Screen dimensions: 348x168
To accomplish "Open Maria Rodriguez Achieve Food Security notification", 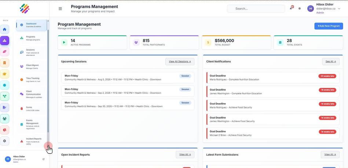I will tap(273, 106).
